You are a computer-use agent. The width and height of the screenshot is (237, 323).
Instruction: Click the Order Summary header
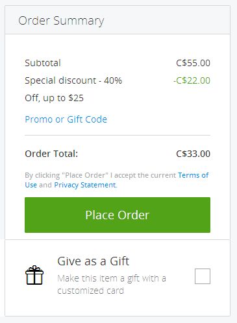(61, 21)
